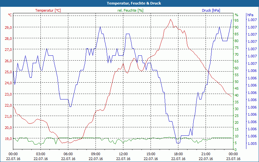Click the 95 value on humidity axis

pos(237,20)
